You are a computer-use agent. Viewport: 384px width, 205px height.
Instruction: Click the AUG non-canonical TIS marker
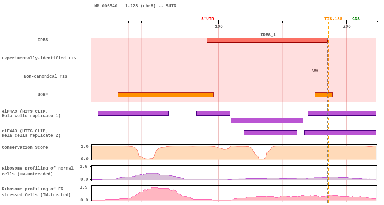(315, 76)
